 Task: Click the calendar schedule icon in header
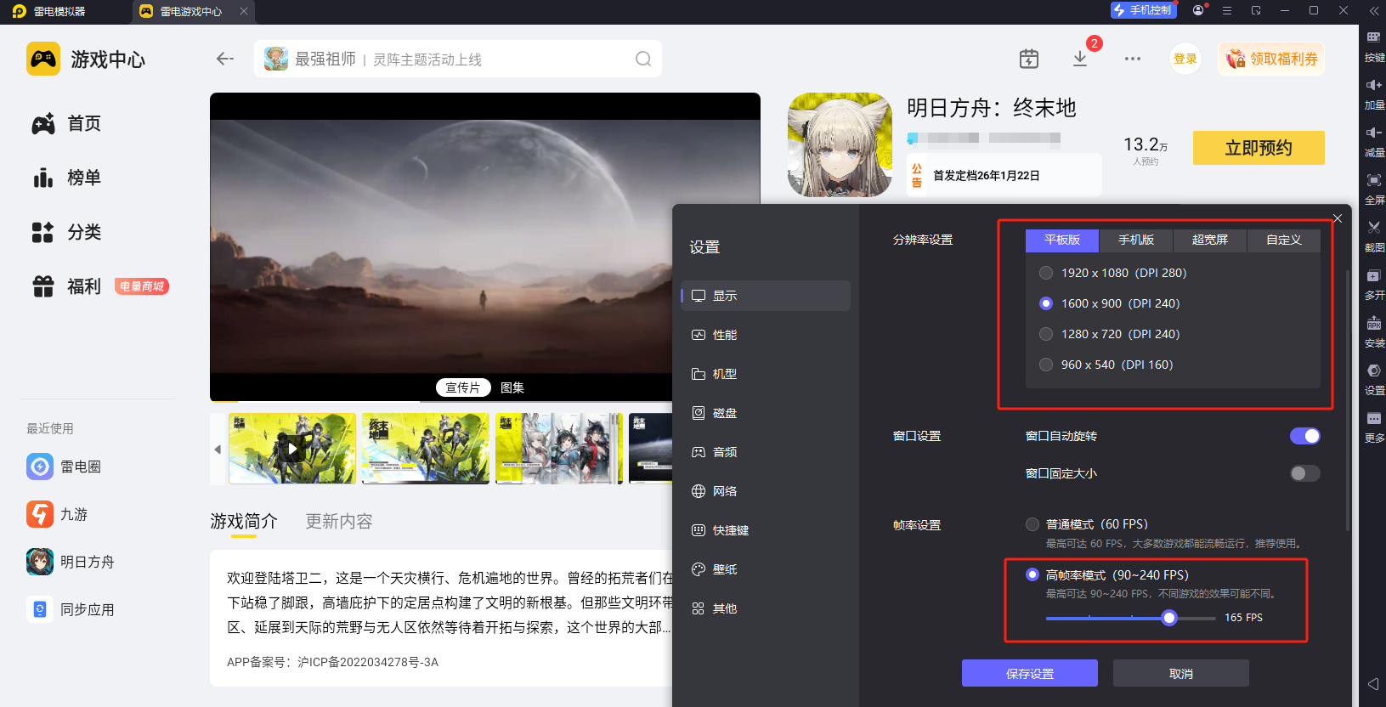pos(1029,59)
